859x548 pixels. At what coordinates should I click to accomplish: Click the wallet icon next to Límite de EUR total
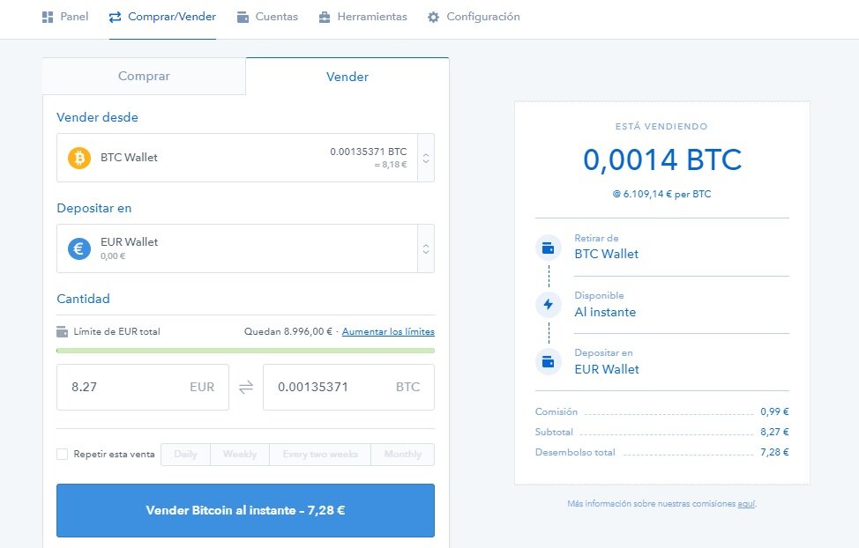point(62,332)
